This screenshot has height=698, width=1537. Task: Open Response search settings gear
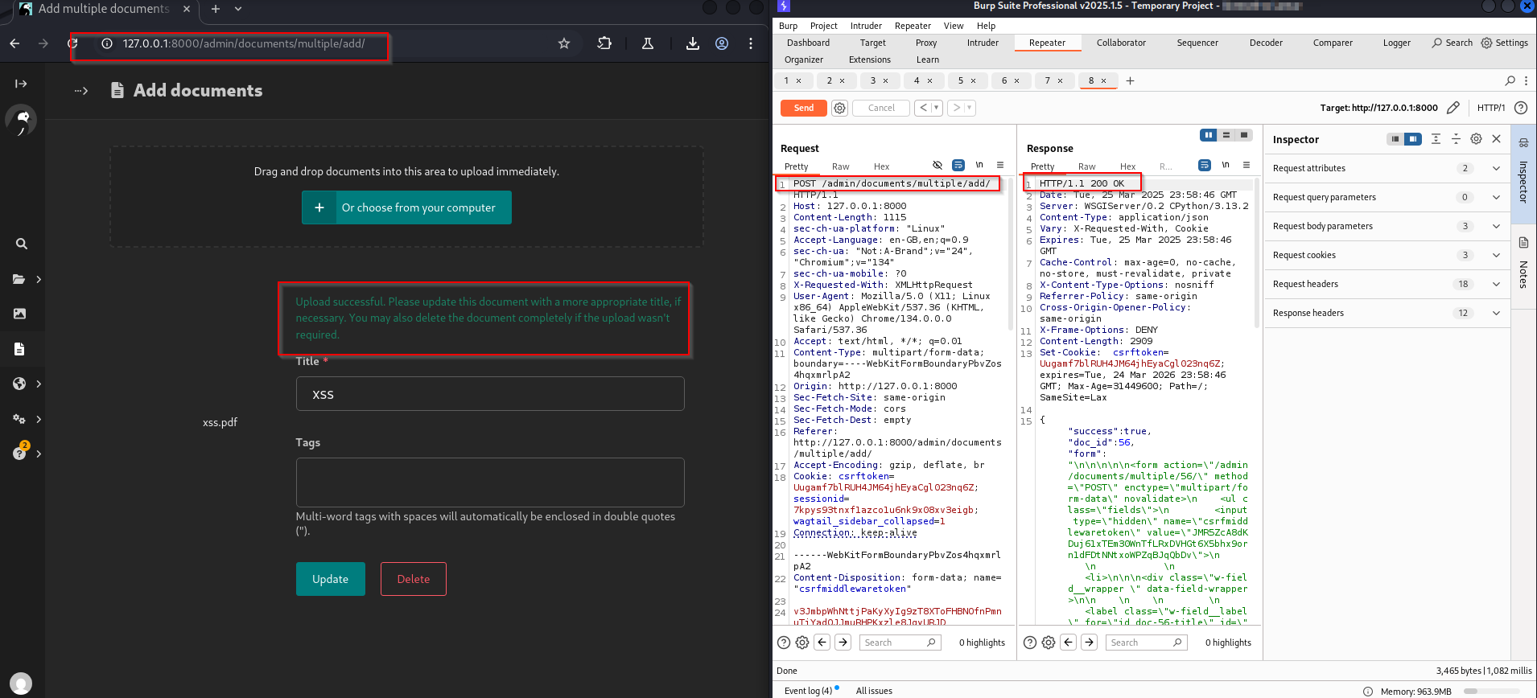pos(1049,643)
